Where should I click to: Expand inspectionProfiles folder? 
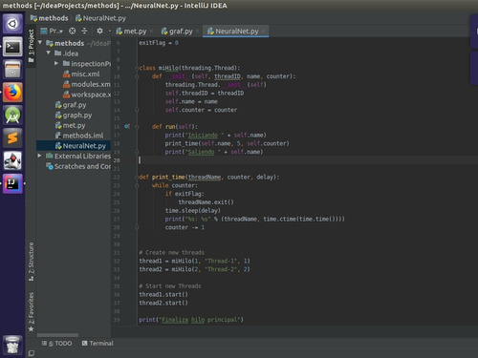pyautogui.click(x=56, y=63)
